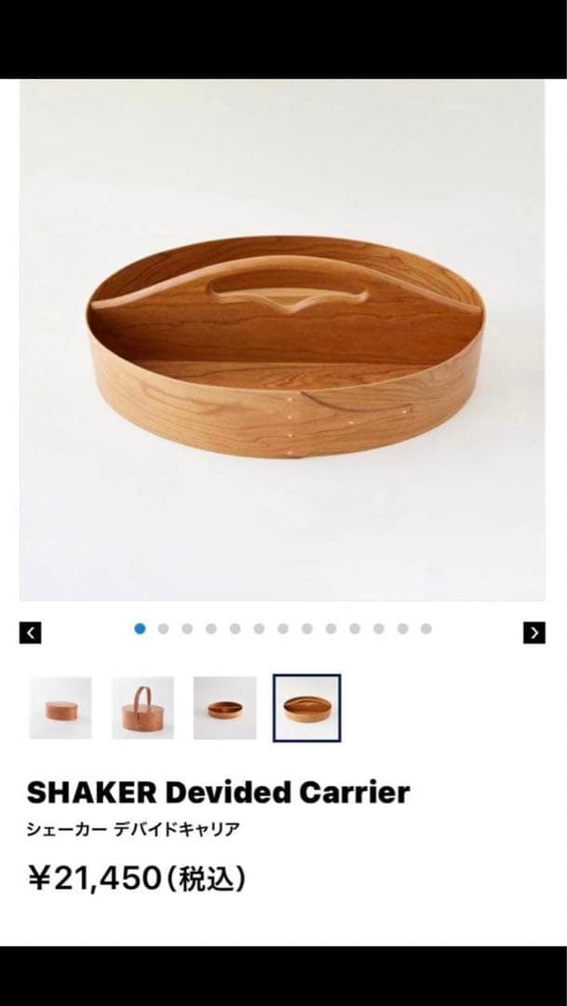567x1006 pixels.
Task: Select the eighth carousel dot
Action: point(307,629)
